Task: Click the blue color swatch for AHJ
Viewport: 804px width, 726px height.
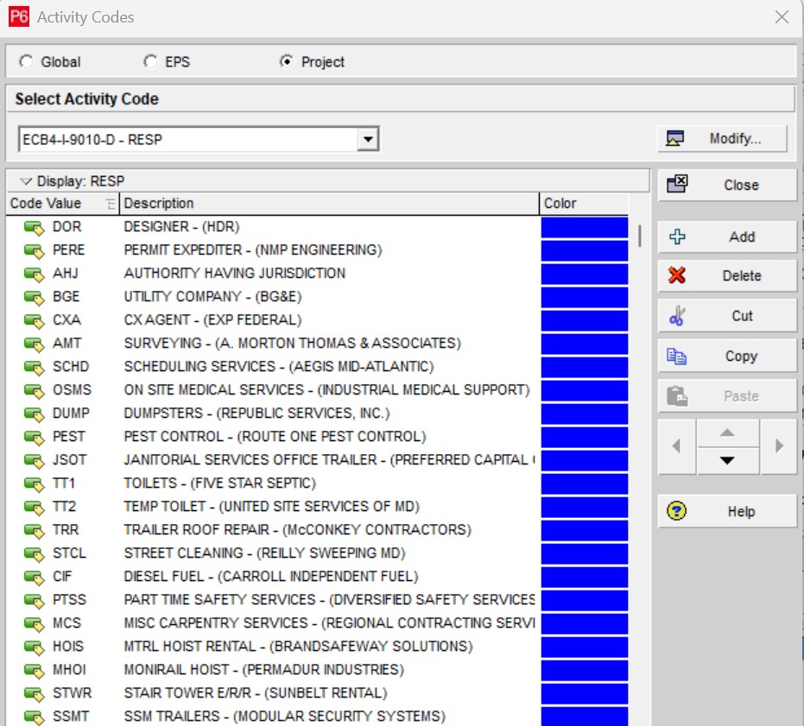Action: pos(584,274)
